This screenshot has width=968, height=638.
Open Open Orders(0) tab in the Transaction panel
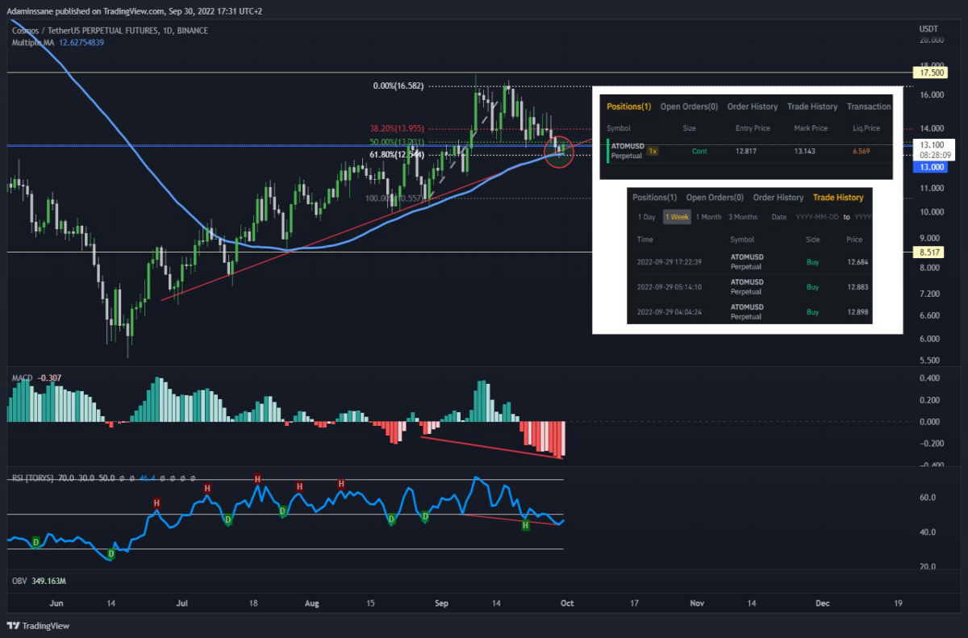[x=689, y=106]
